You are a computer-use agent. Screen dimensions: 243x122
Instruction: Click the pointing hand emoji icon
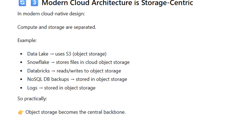(21, 112)
